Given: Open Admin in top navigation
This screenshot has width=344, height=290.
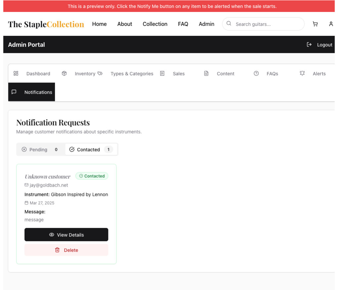Looking at the screenshot, I should point(206,24).
